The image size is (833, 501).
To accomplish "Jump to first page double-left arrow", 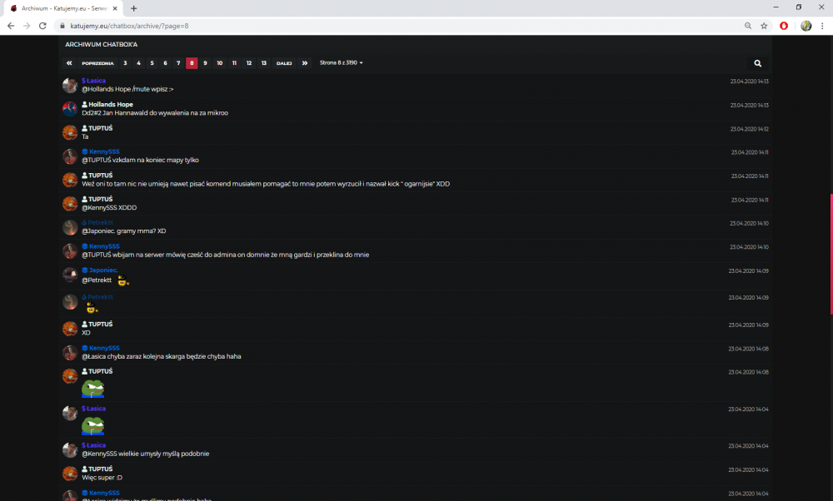I will coord(69,63).
